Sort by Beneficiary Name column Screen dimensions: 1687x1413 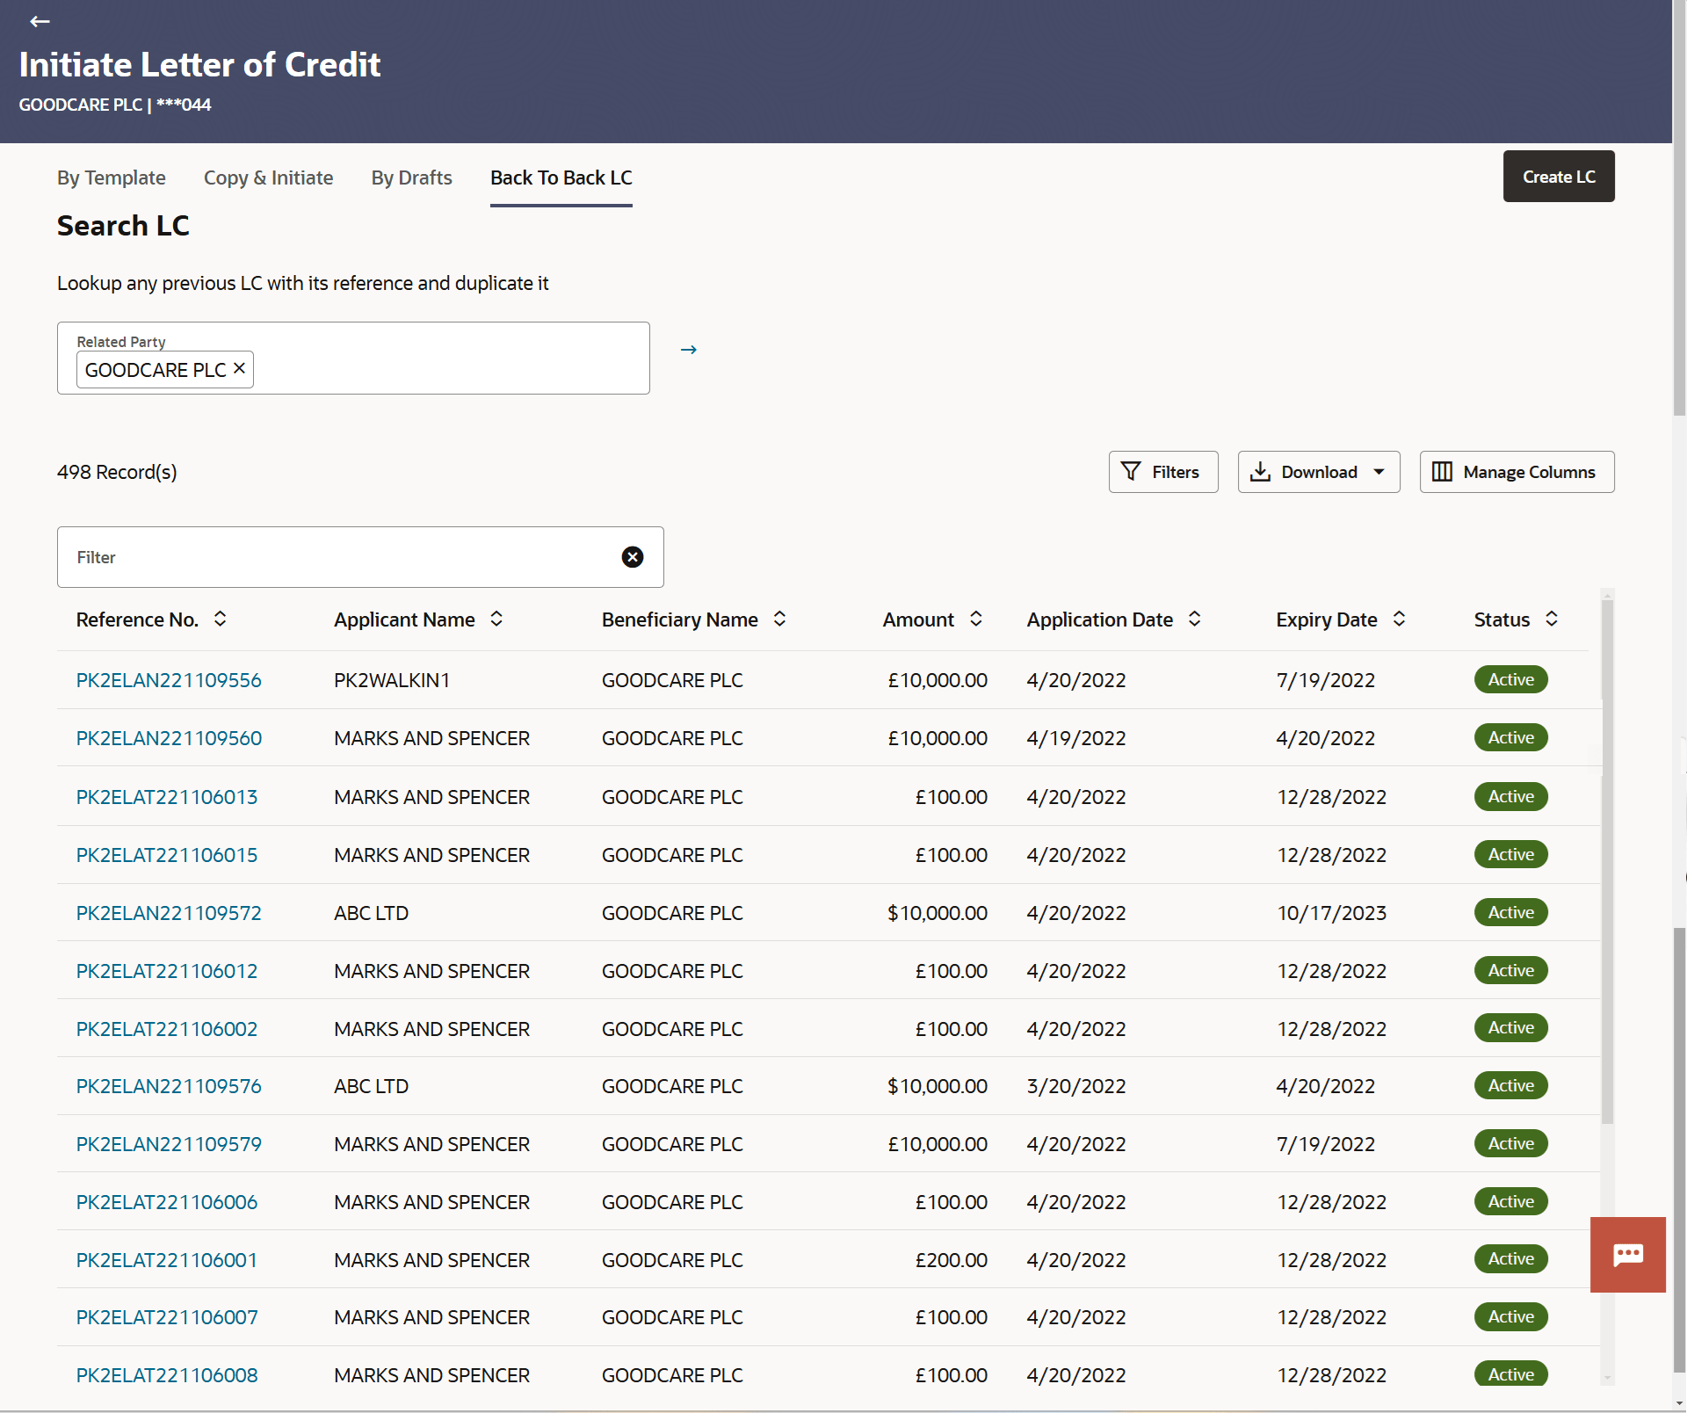tap(779, 620)
